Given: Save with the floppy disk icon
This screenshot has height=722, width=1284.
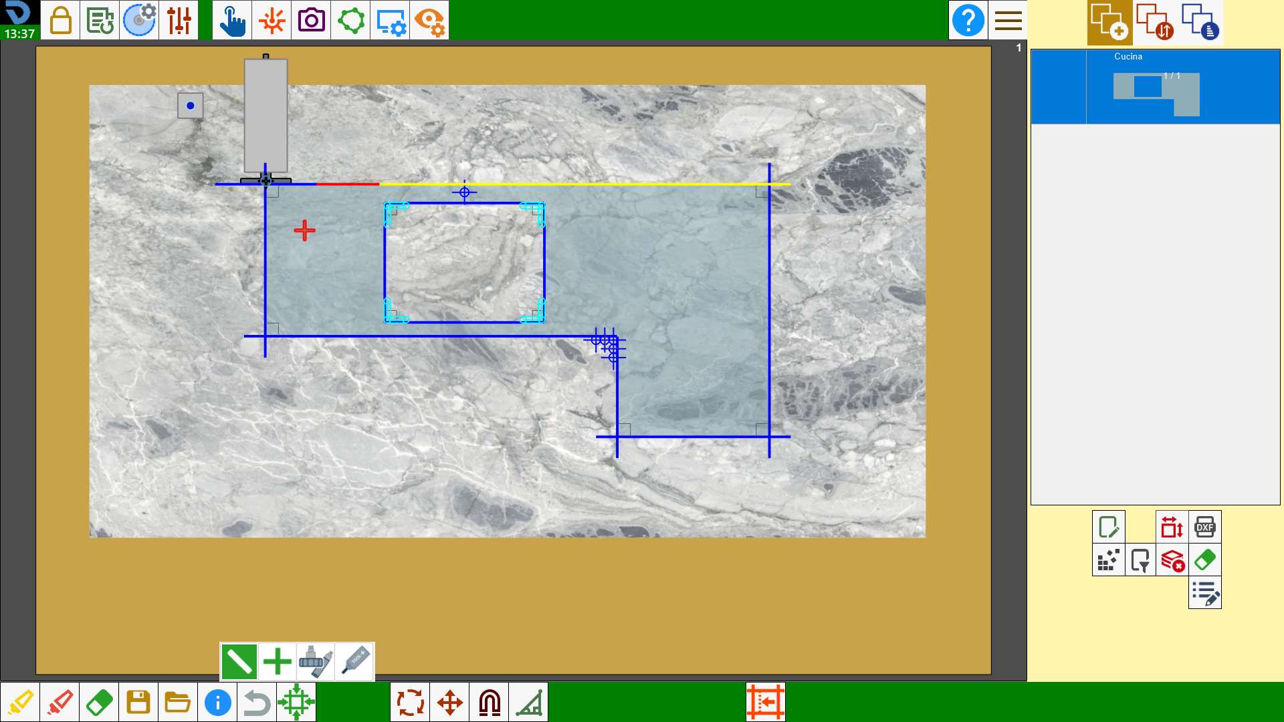Looking at the screenshot, I should [x=138, y=703].
